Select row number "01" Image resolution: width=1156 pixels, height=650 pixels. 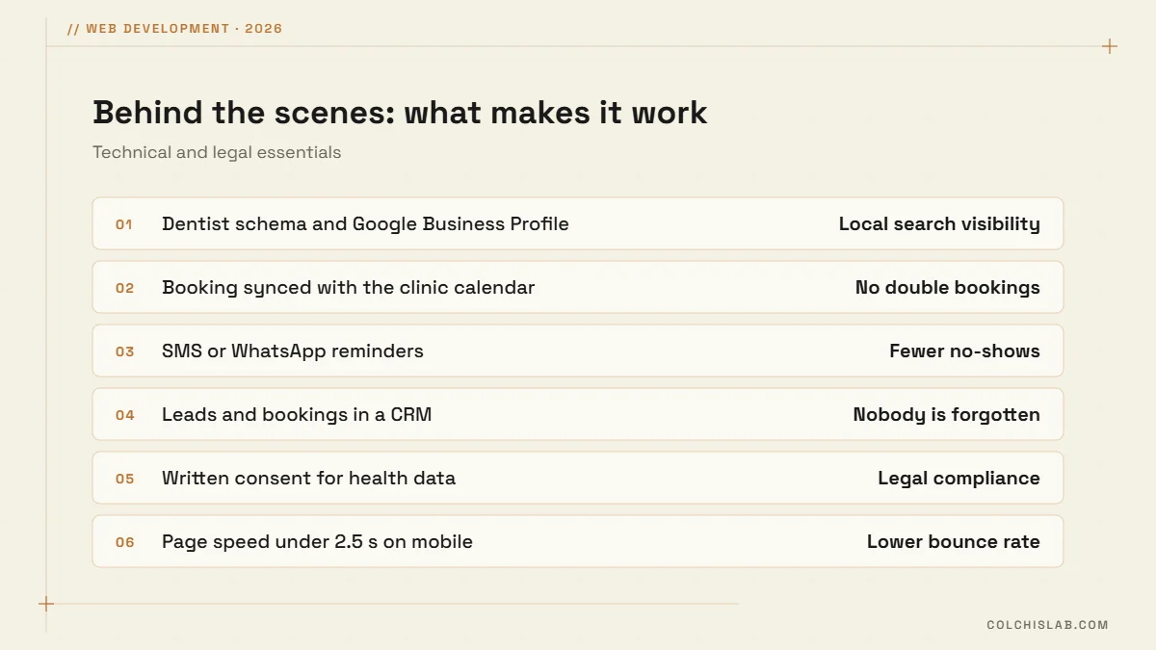coord(124,224)
